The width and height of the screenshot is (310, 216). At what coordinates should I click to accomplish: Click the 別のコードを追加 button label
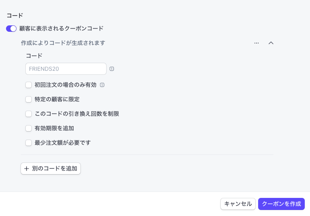pos(55,169)
